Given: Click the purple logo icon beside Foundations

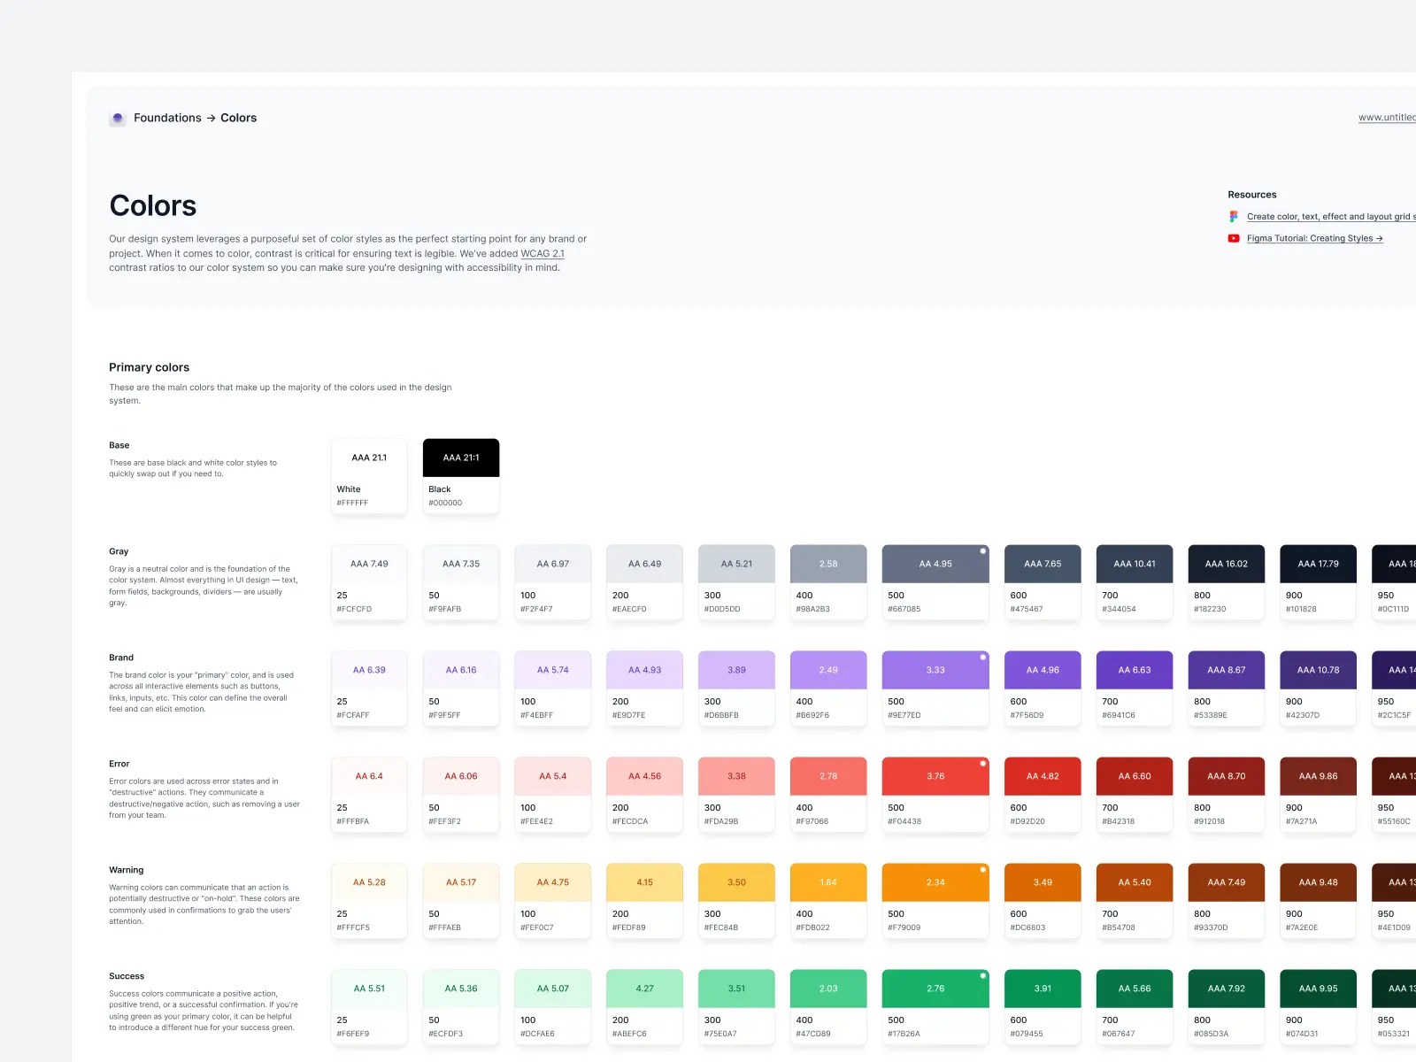Looking at the screenshot, I should coord(118,119).
